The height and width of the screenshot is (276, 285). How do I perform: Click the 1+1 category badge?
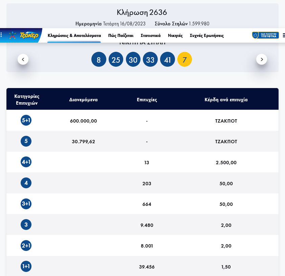[26, 267]
